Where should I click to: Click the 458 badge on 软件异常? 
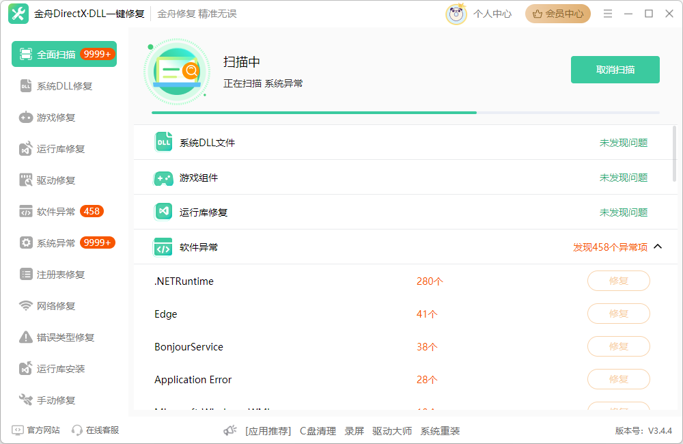(92, 211)
